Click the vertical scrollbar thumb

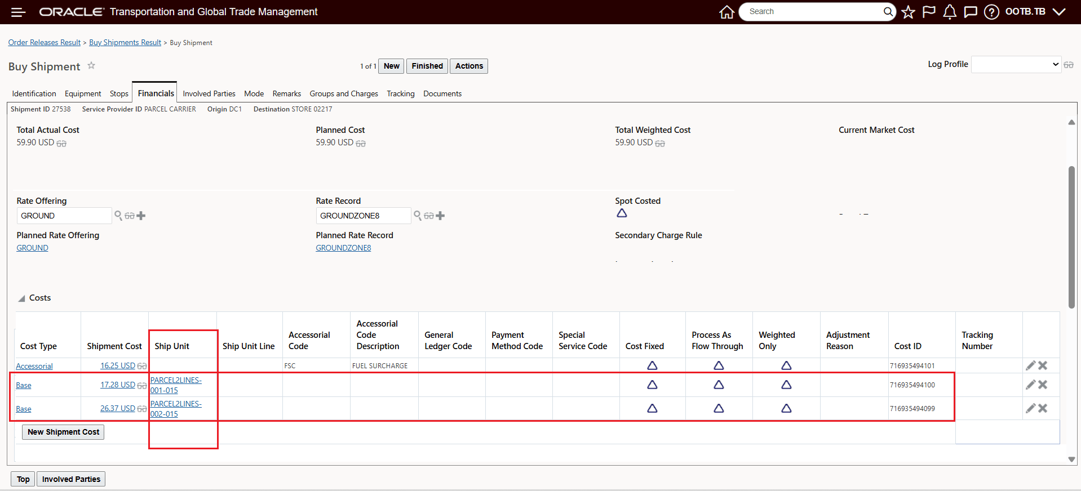1071,236
